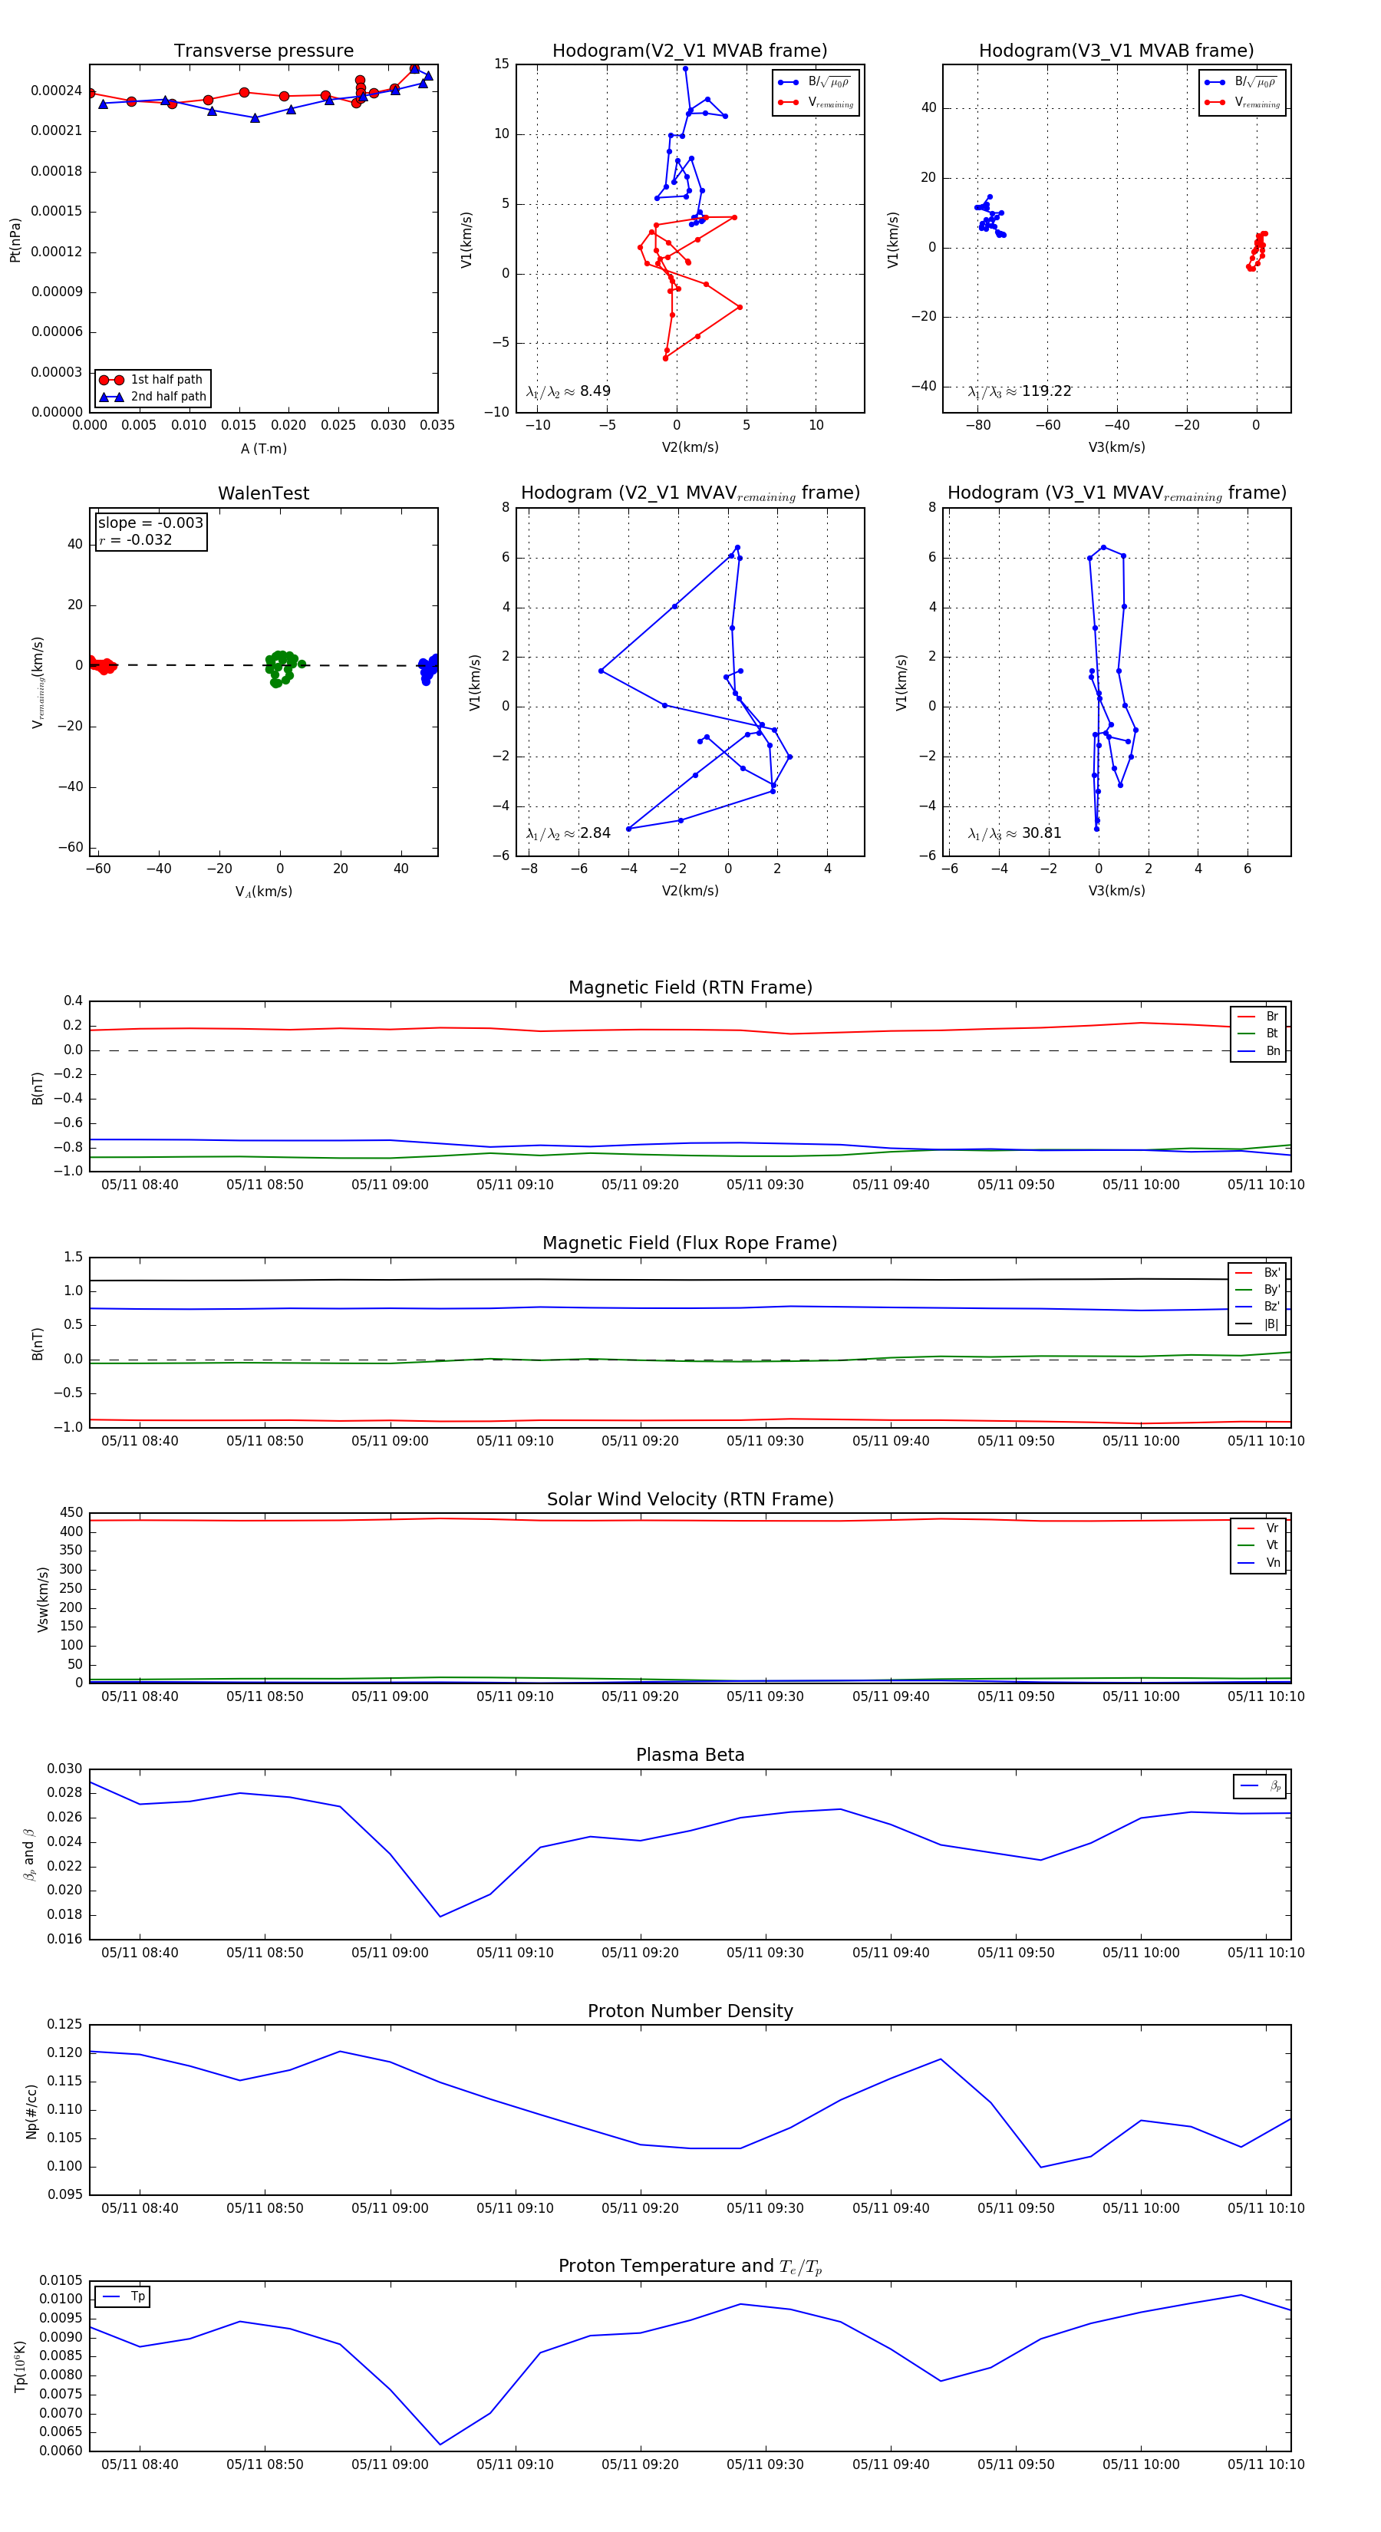Click 'Np(#/cc)' y-axis label
This screenshot has width=1381, height=2532.
click(x=31, y=2112)
